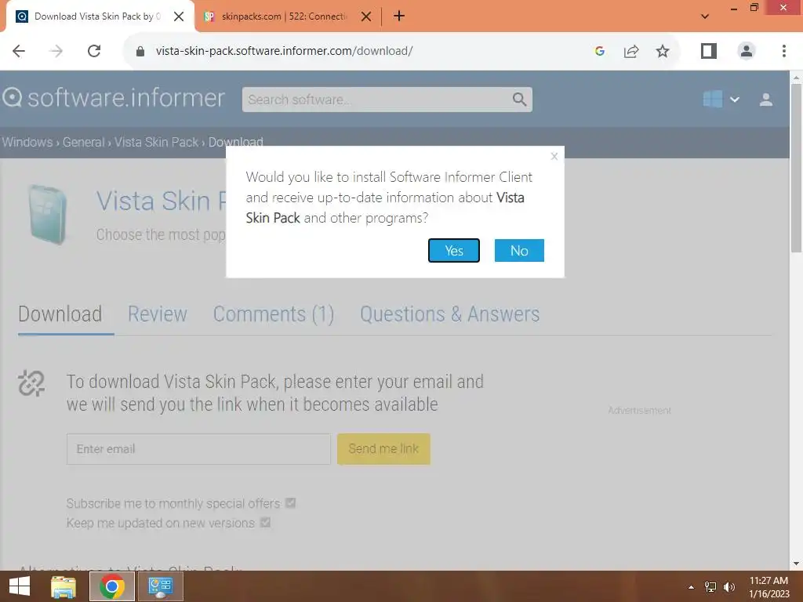
Task: Toggle Keep me updated on new versions
Action: [x=265, y=523]
